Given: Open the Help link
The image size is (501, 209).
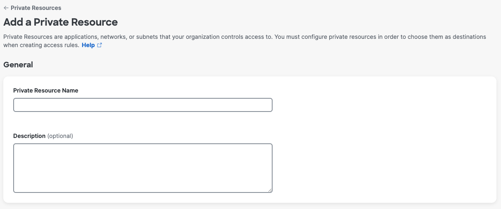Looking at the screenshot, I should point(88,45).
